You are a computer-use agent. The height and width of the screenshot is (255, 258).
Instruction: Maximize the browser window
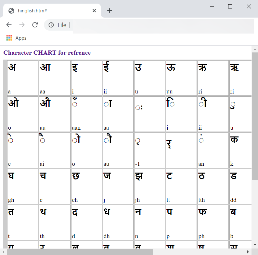[x=230, y=7]
